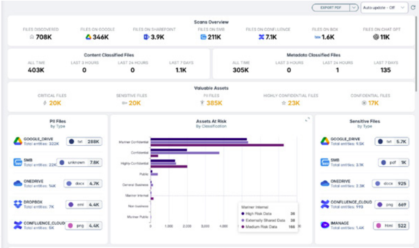This screenshot has width=419, height=248.
Task: Click the Mariner Public axis label
Action: 138,217
